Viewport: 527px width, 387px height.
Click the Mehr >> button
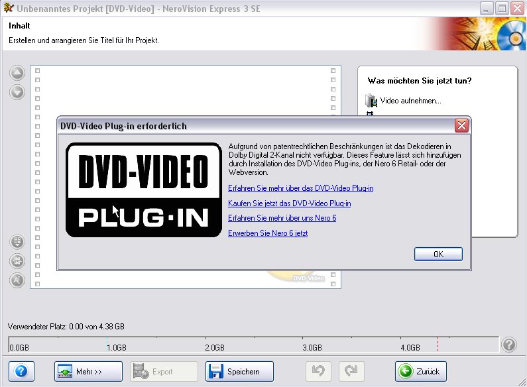tap(88, 371)
